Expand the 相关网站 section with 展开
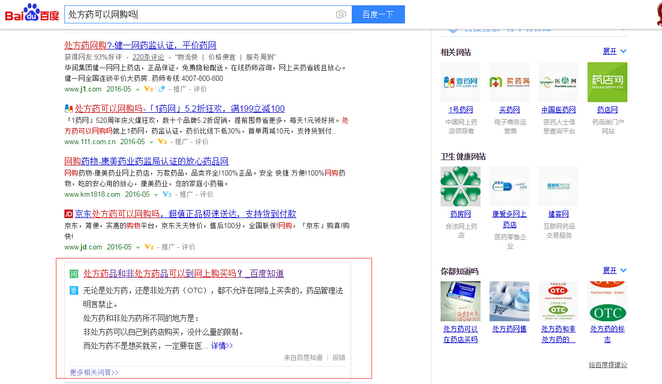 coord(615,52)
